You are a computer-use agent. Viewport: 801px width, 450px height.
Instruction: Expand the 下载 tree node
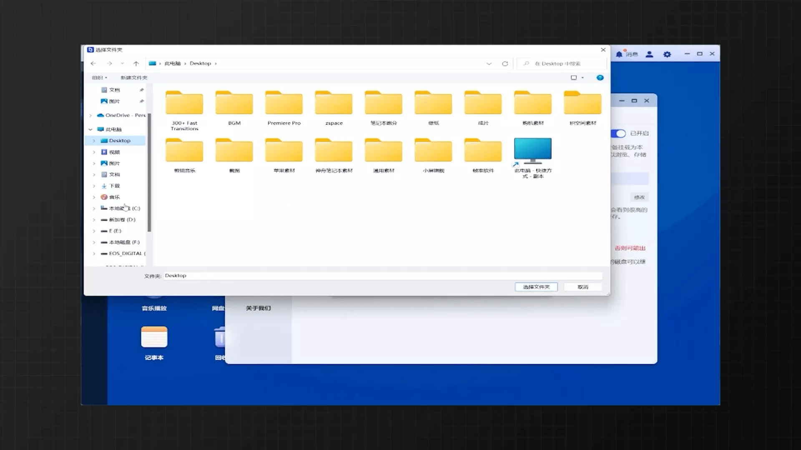pos(94,186)
